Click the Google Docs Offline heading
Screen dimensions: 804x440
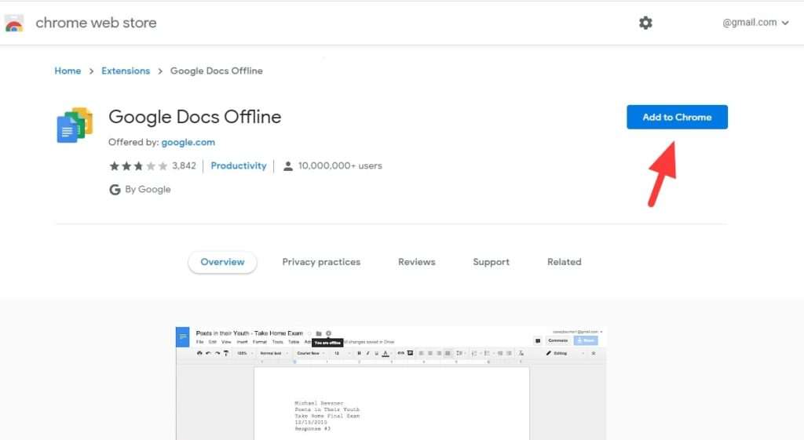point(195,117)
